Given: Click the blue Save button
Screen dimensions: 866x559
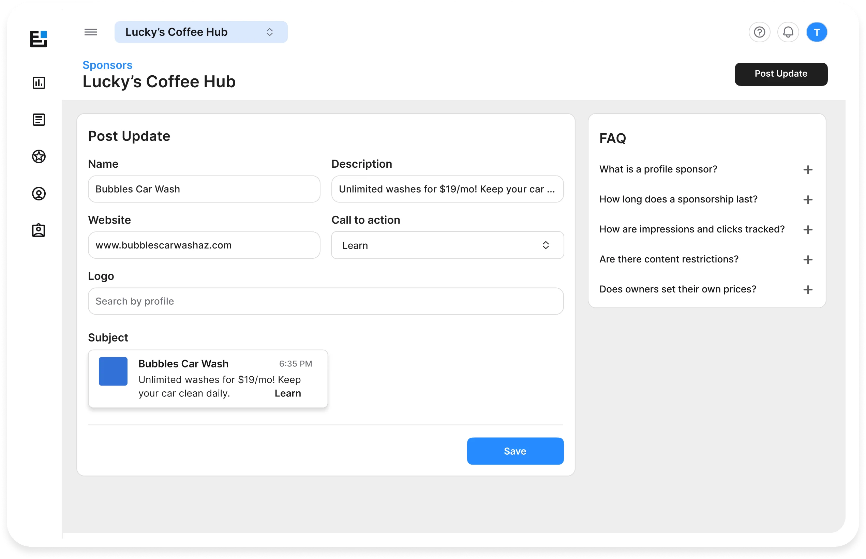Looking at the screenshot, I should (x=515, y=451).
